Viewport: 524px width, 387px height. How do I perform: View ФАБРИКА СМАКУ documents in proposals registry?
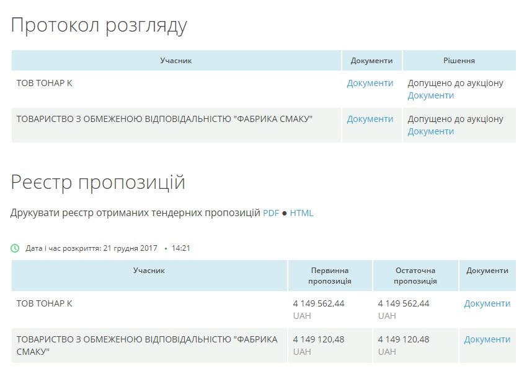(x=487, y=339)
